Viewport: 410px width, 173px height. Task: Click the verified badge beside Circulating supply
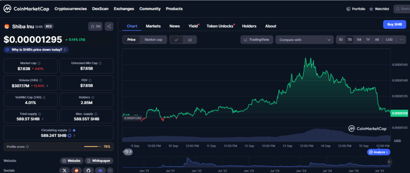click(74, 130)
